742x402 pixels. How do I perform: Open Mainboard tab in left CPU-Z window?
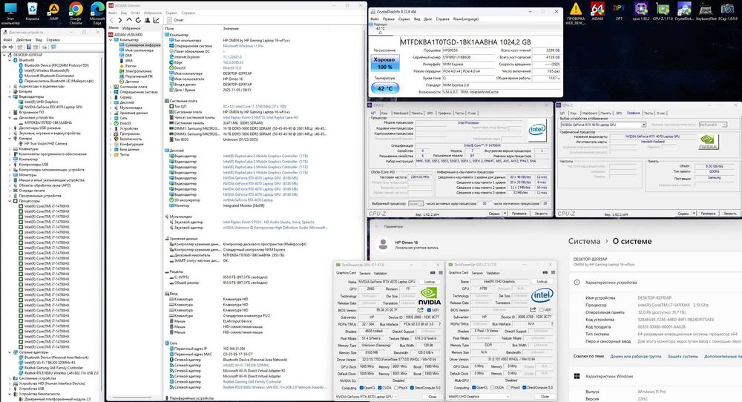[x=401, y=113]
